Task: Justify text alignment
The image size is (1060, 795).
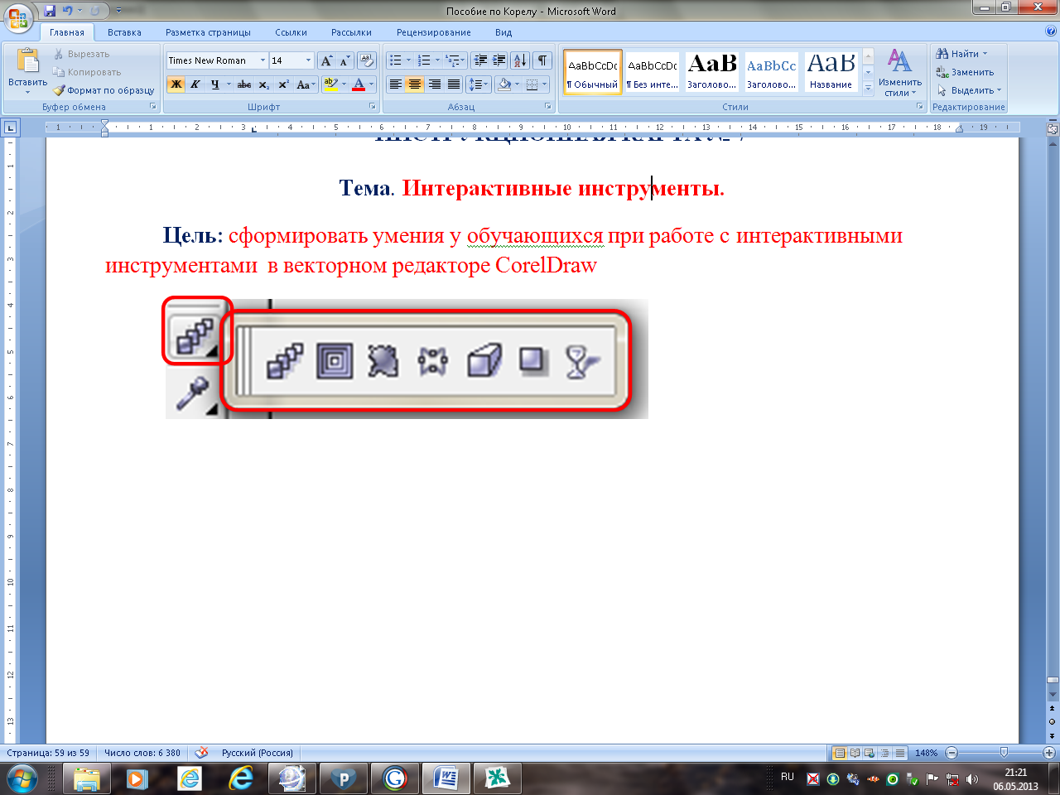Action: pyautogui.click(x=454, y=84)
